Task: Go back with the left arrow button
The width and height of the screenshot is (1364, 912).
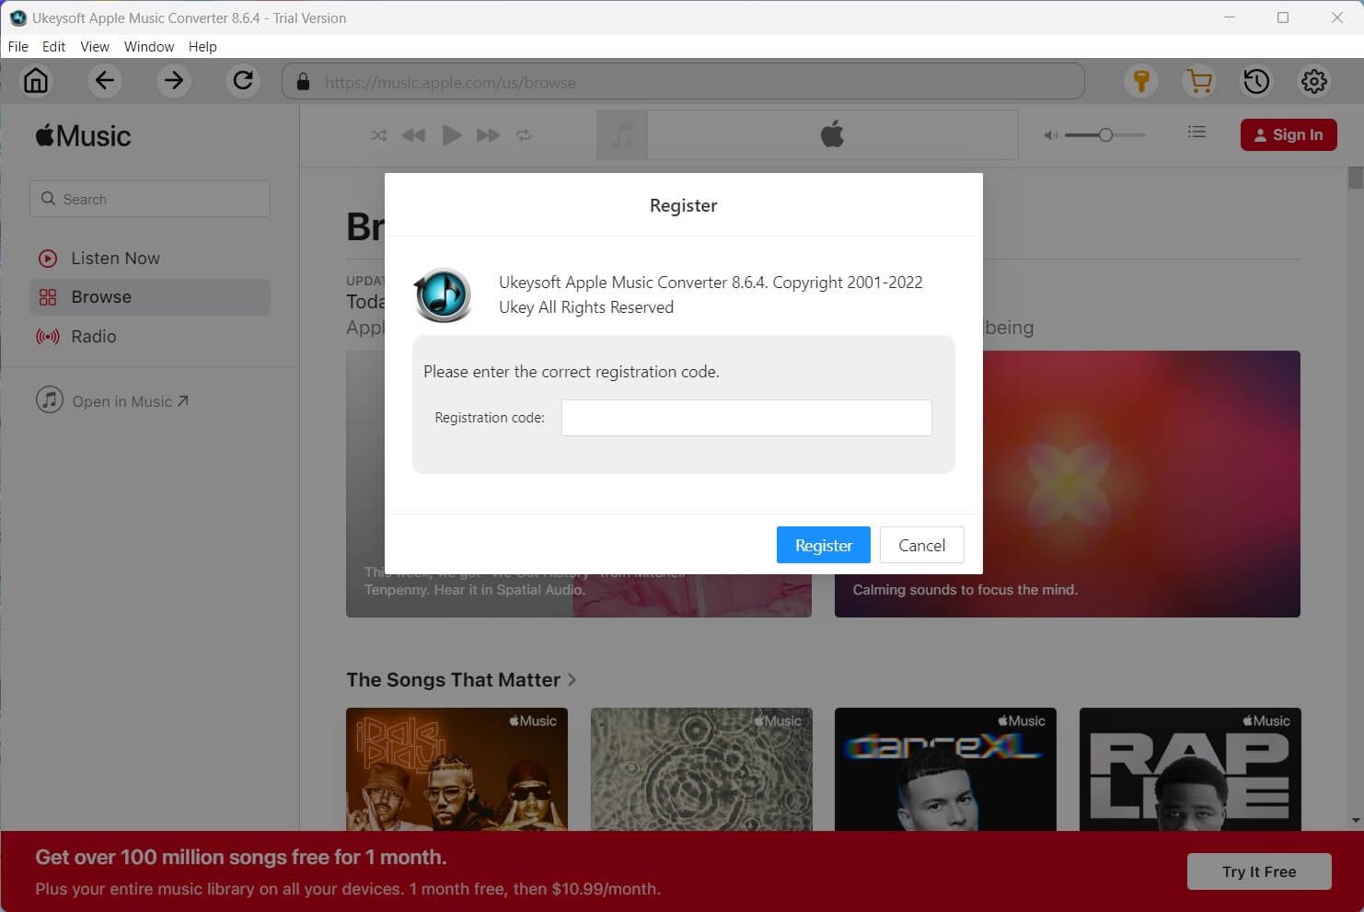Action: [x=105, y=81]
